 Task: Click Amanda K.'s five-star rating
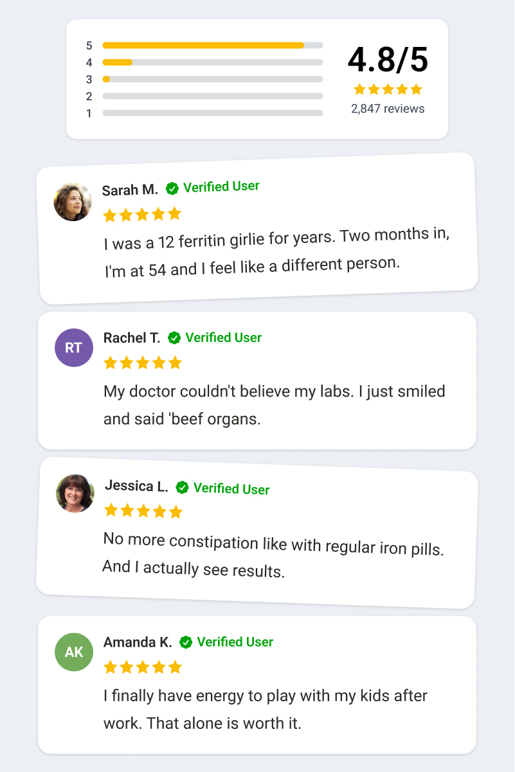143,667
